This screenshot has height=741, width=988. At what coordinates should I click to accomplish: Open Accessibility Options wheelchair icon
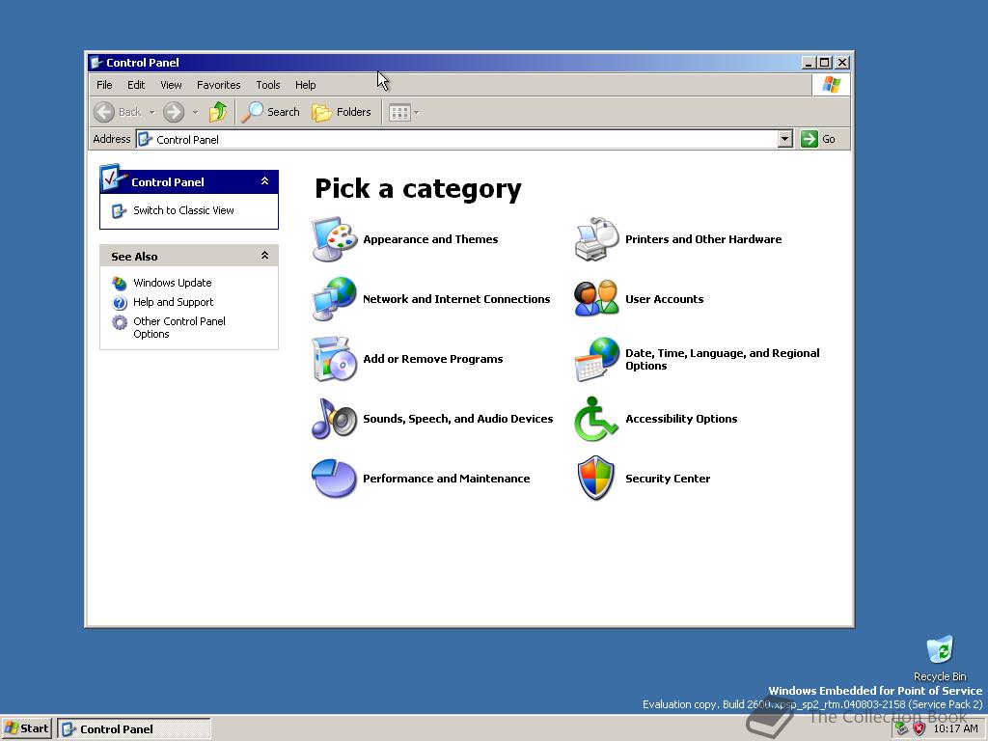[x=595, y=419]
